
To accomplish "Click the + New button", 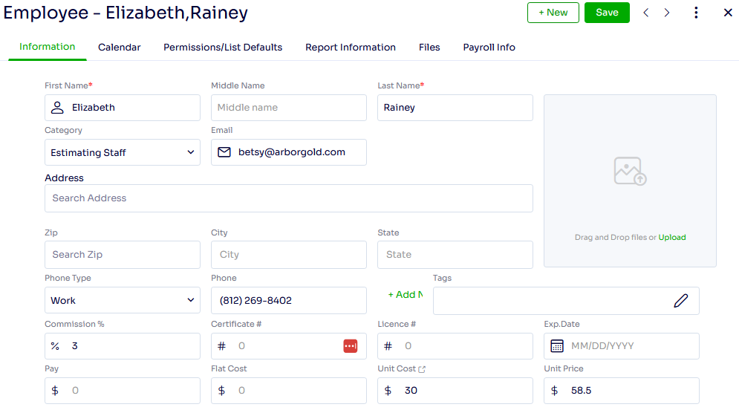I will pos(553,13).
